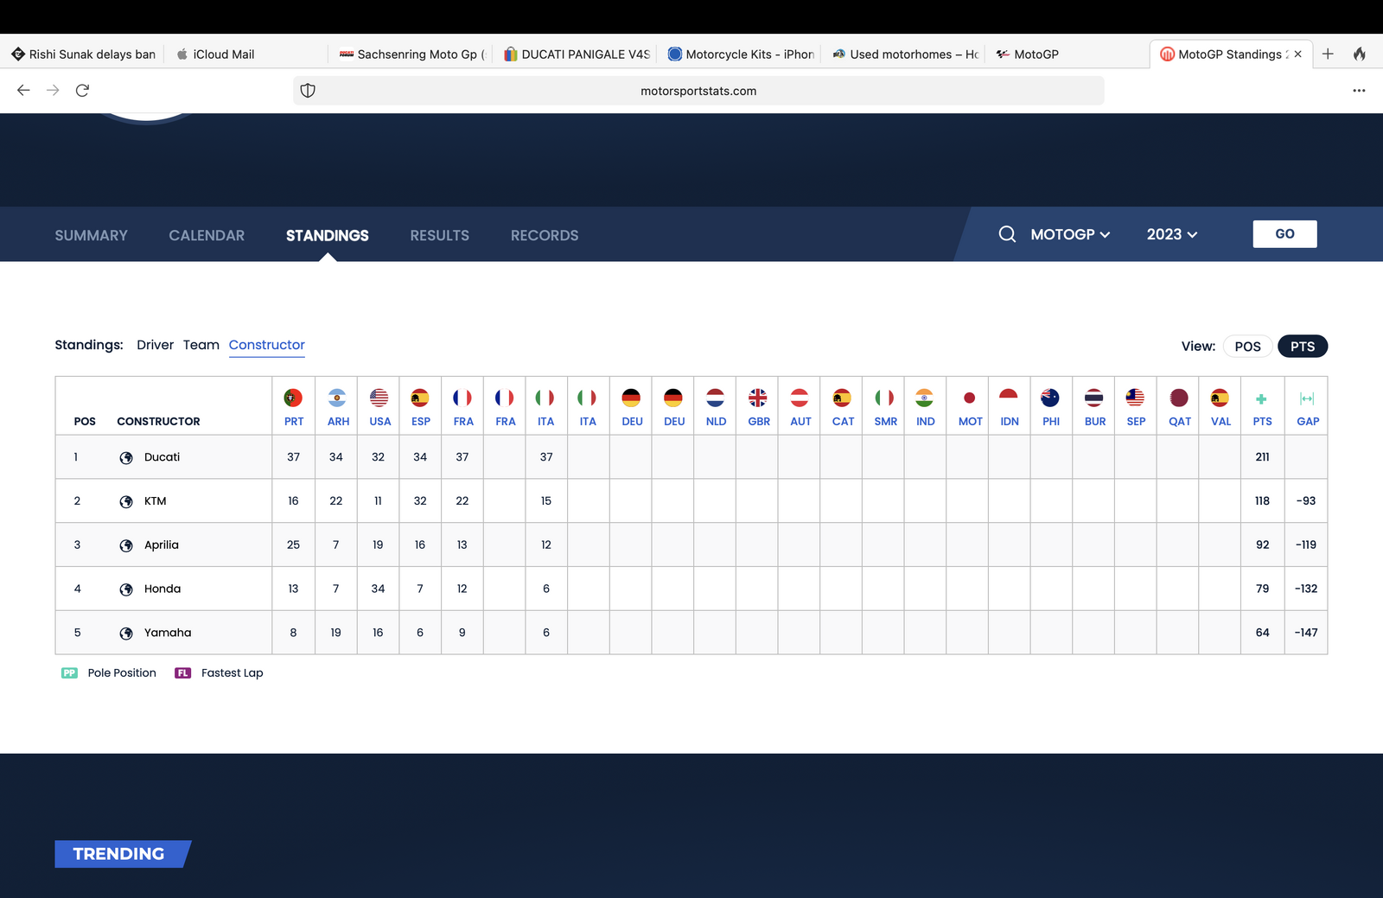Go to the CALENDAR tab
Viewport: 1383px width, 898px height.
click(207, 235)
